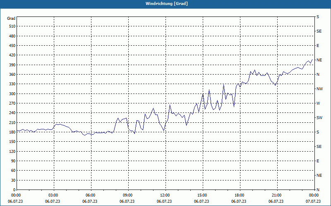The width and height of the screenshot is (331, 206).
Task: Click the E compass label level with 450
Action: [318, 46]
